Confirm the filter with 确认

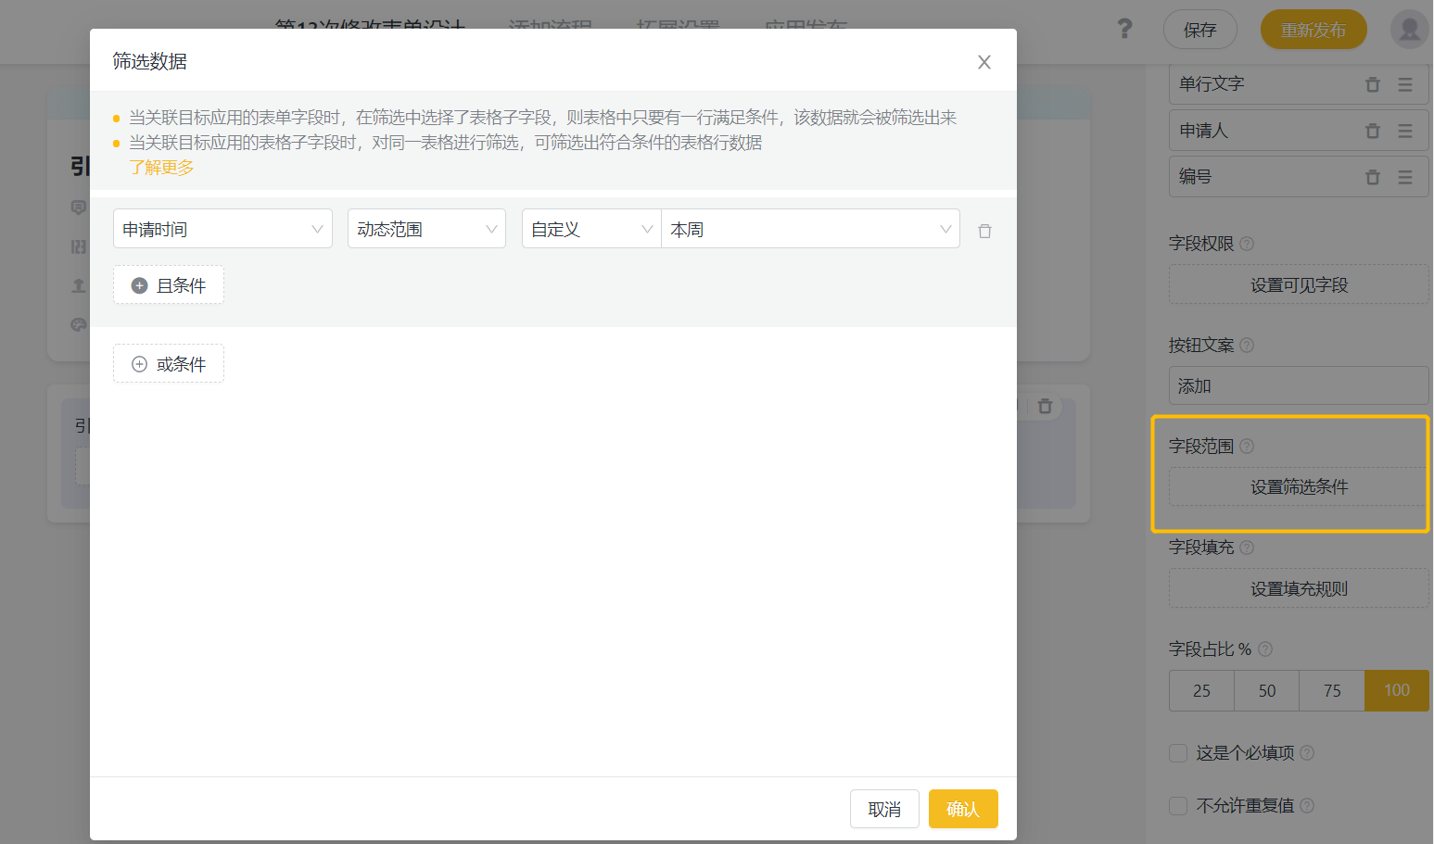coord(963,809)
